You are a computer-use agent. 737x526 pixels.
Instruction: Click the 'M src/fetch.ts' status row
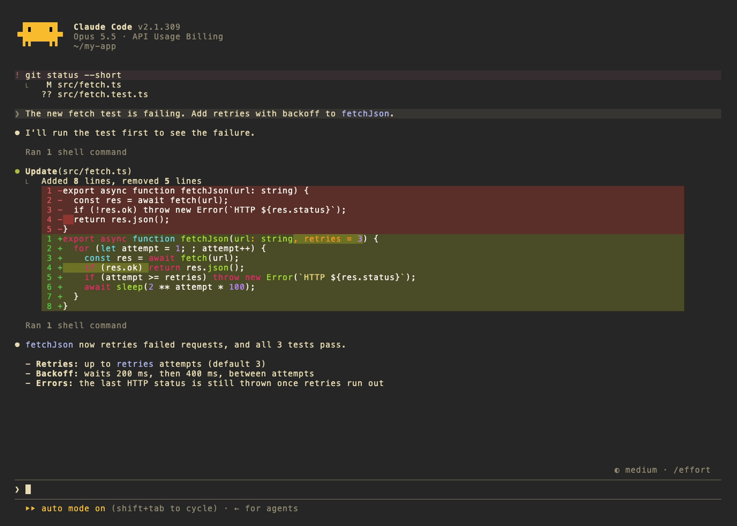pos(84,85)
